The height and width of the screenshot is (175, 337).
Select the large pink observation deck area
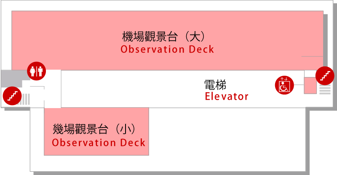167,40
